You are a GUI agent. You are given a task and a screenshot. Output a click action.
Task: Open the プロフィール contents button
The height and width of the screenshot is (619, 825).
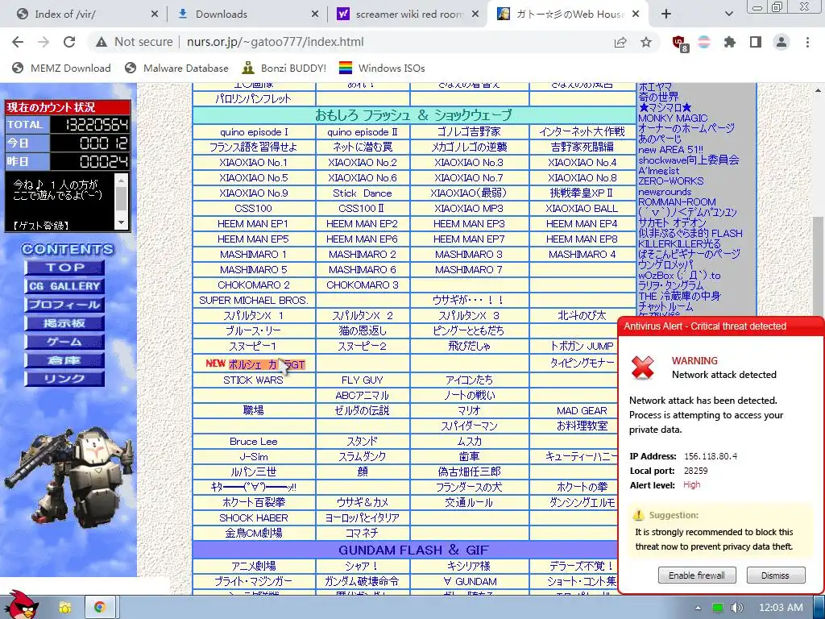tap(64, 305)
